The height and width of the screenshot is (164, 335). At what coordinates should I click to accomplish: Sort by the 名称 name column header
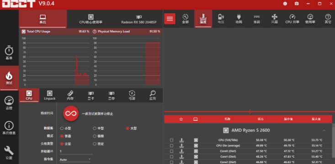pos(227,119)
